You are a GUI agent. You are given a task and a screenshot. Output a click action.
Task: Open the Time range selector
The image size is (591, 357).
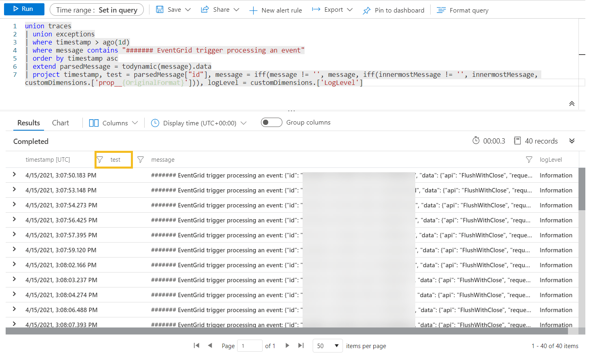[x=97, y=9]
